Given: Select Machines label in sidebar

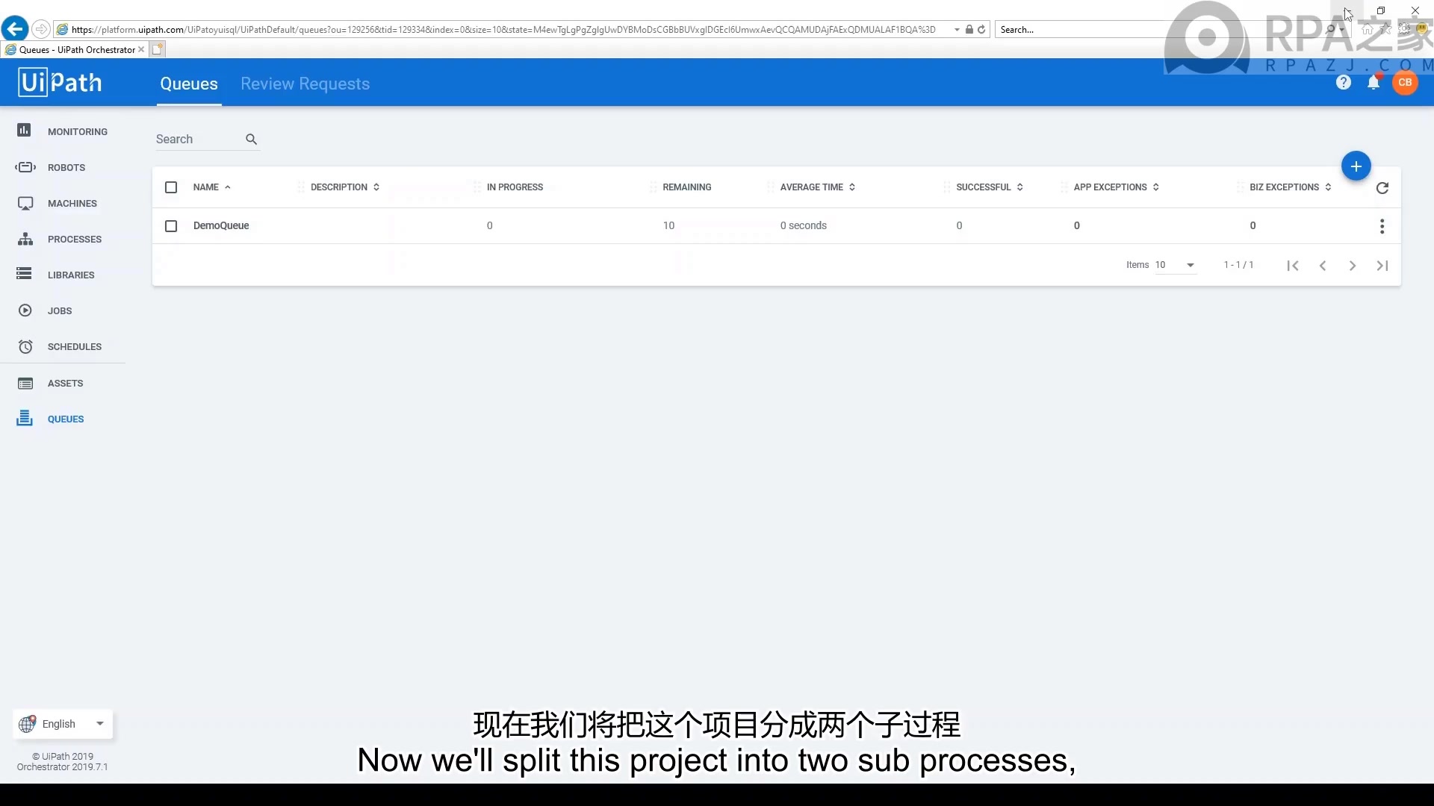Looking at the screenshot, I should [x=72, y=203].
